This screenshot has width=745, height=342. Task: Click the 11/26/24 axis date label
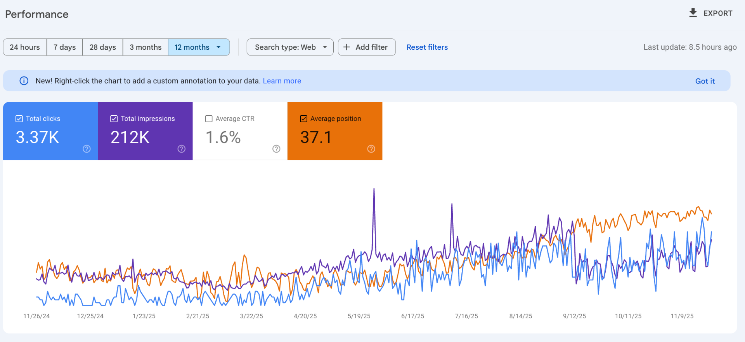coord(36,316)
